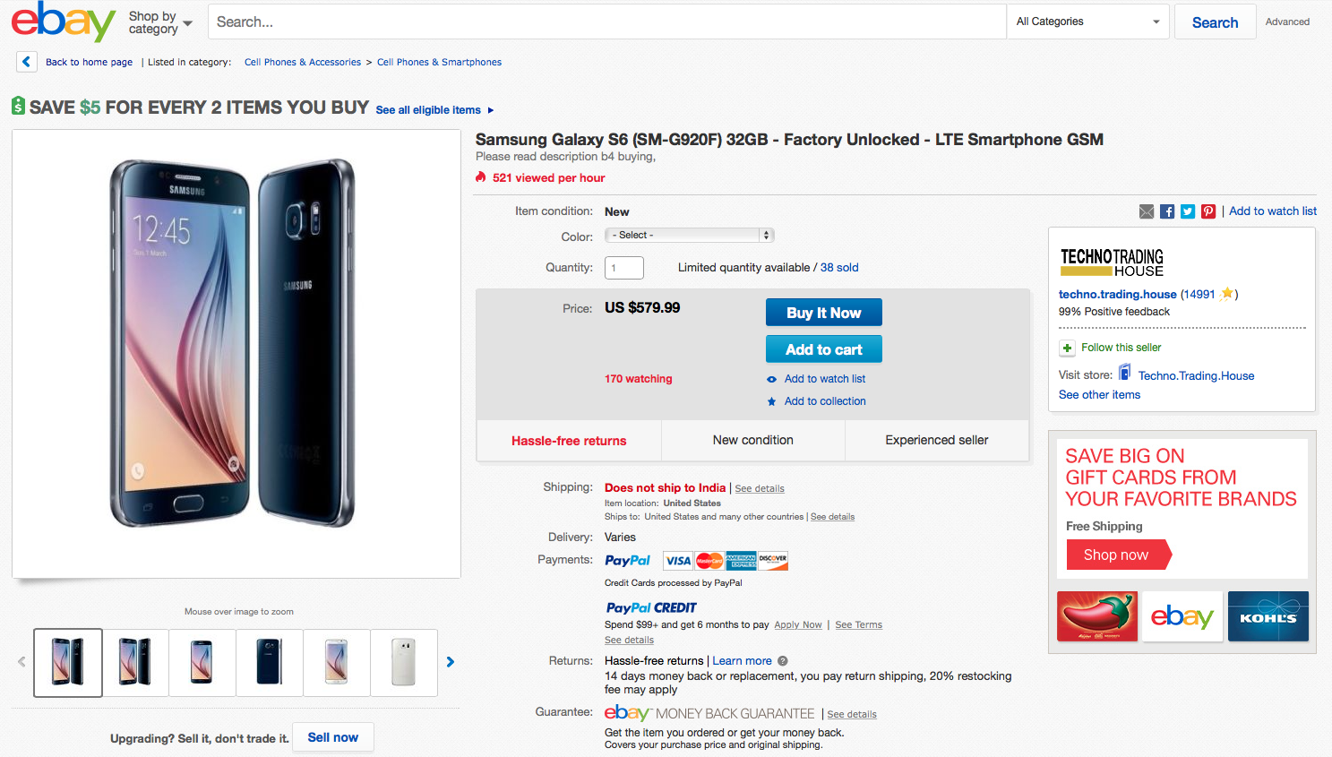The image size is (1332, 757).
Task: Open the Cell Phones & Smartphones breadcrumb link
Action: point(439,62)
